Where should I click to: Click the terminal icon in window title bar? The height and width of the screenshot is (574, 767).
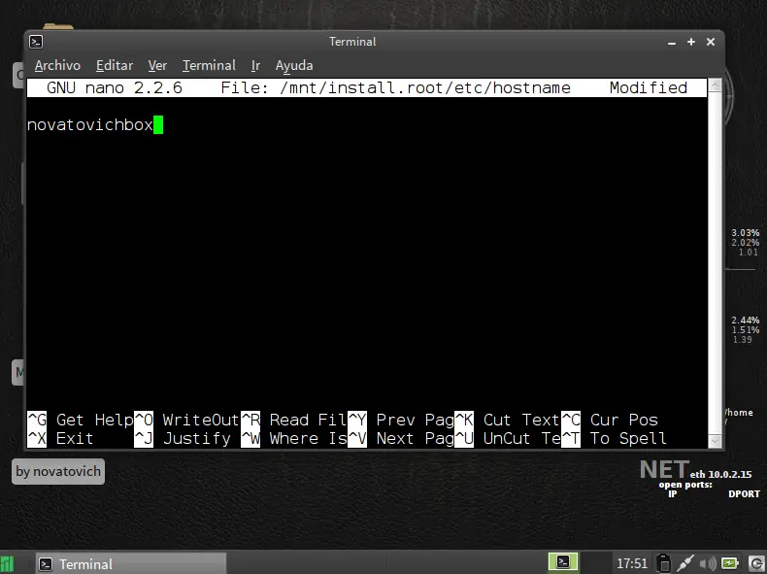[x=36, y=42]
